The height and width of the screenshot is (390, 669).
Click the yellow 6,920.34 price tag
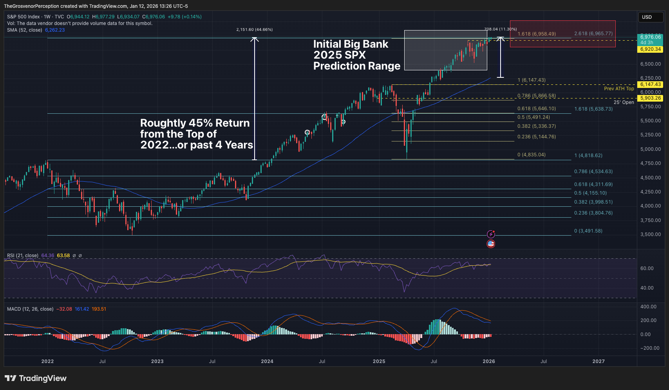click(x=650, y=49)
